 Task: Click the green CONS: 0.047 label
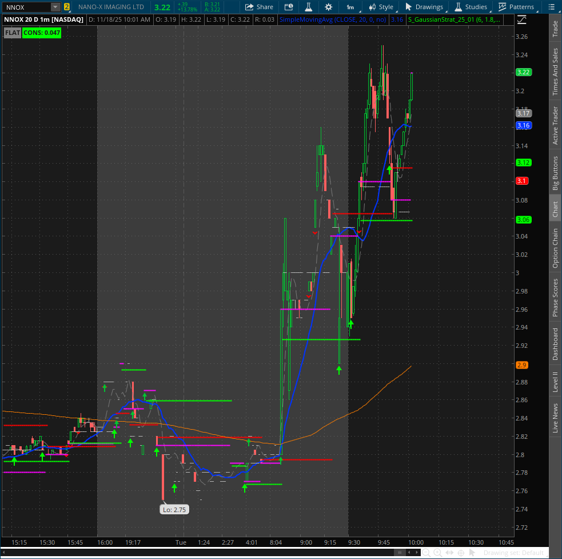(x=41, y=33)
